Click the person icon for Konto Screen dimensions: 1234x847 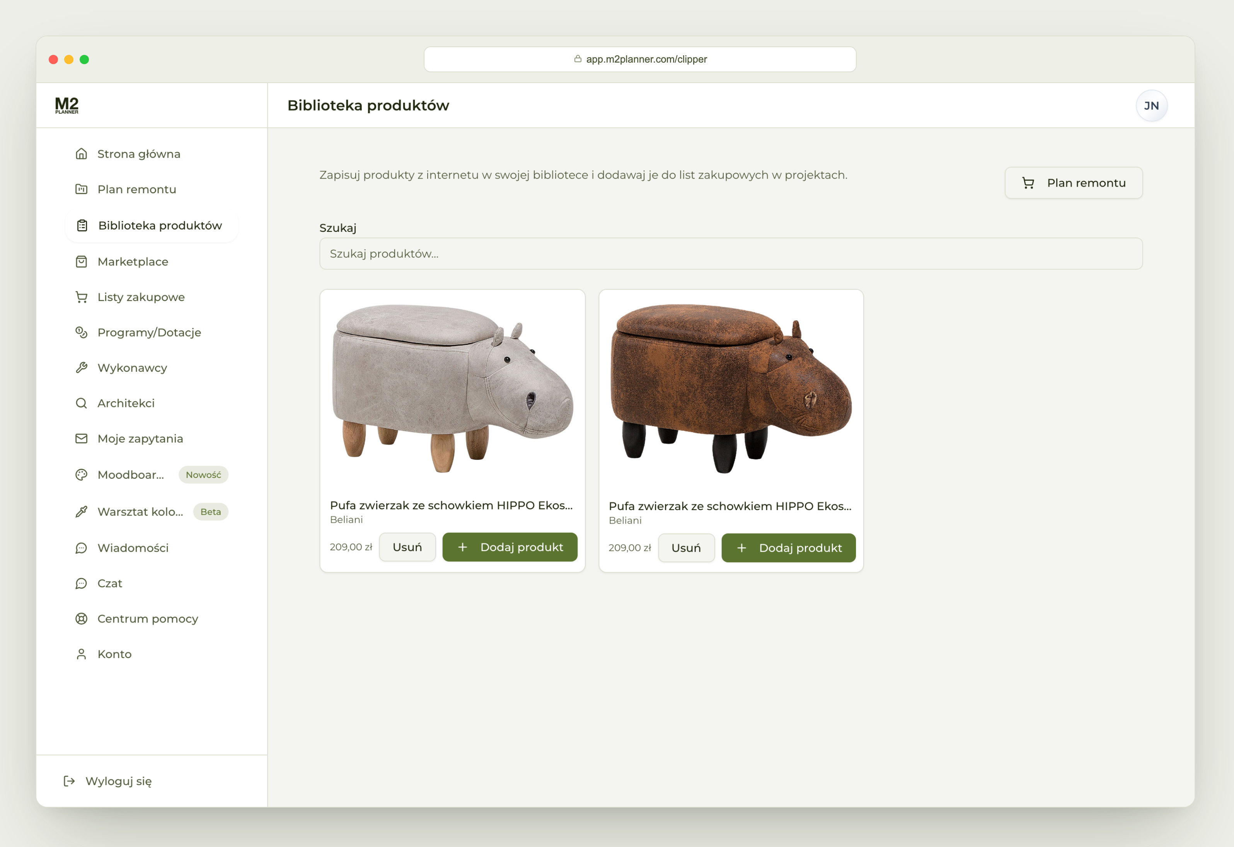(x=81, y=654)
